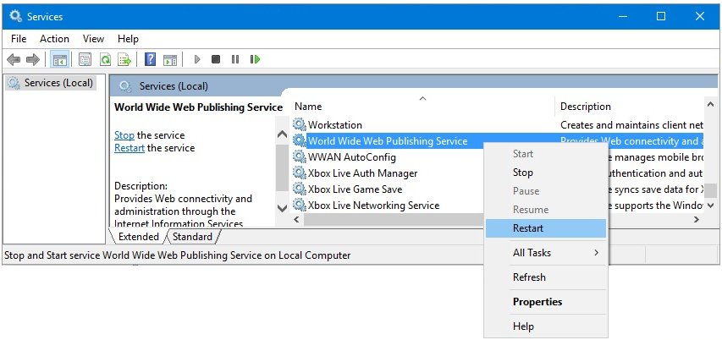Viewport: 722px width, 340px height.
Task: Choose Restart in the context menu
Action: (x=546, y=228)
